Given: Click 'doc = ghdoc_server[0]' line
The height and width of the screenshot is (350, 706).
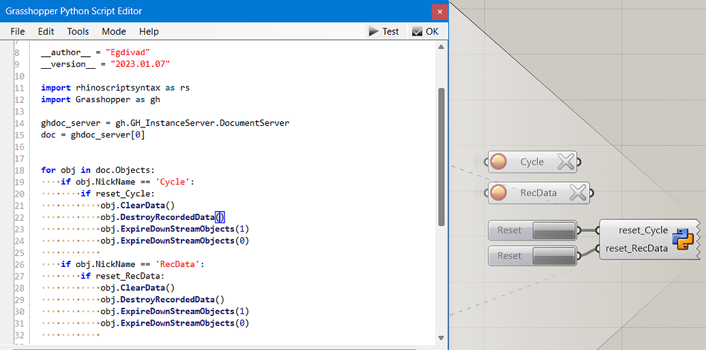Looking at the screenshot, I should 93,135.
